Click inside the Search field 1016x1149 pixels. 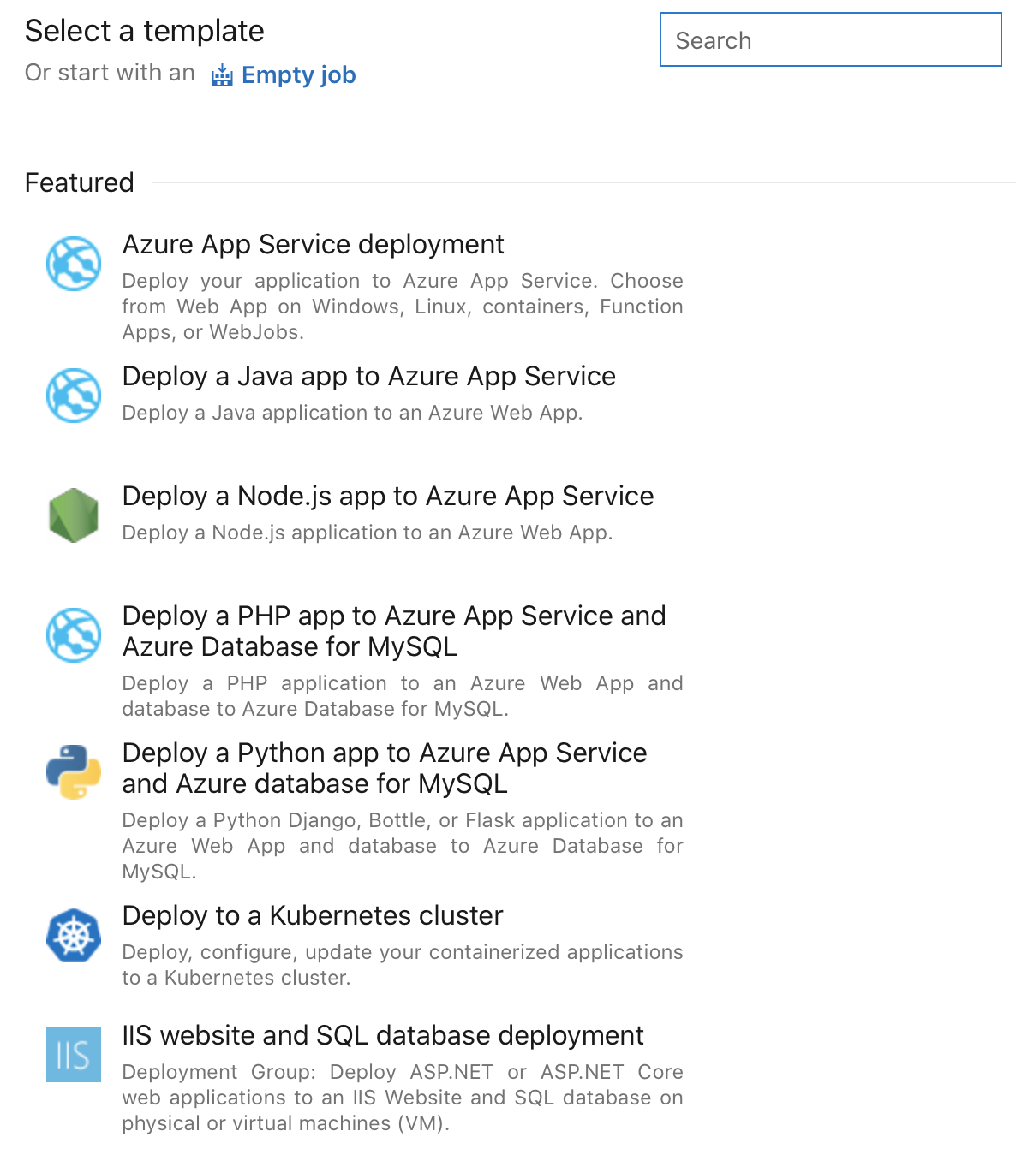pos(830,39)
